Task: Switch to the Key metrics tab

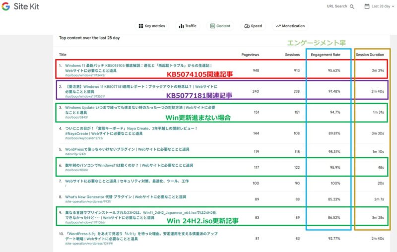Action: pos(152,26)
